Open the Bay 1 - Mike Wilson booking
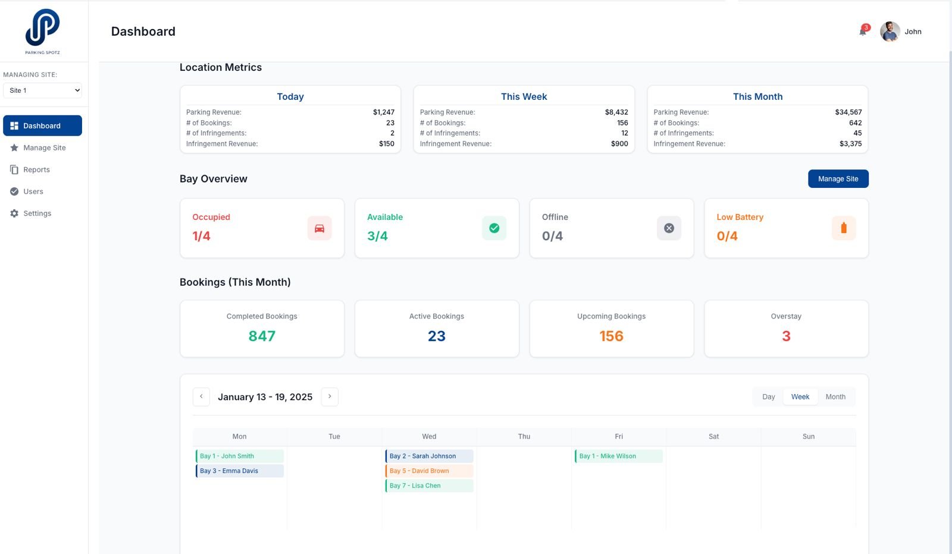 (x=619, y=457)
